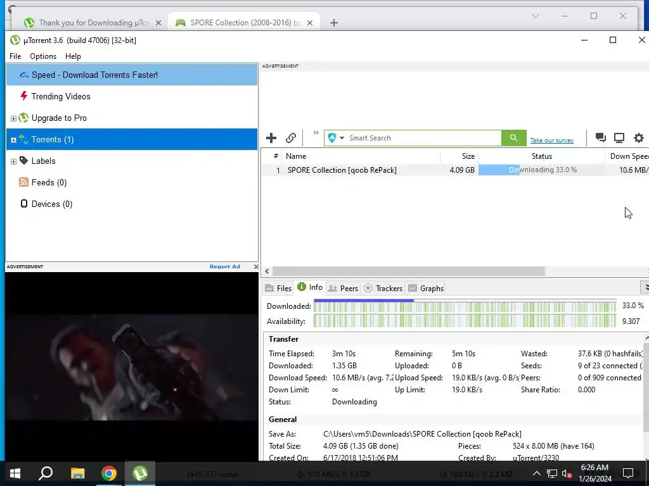Select SPORE Collection [qoob RePack] torrent row
The height and width of the screenshot is (486, 649).
tap(455, 170)
